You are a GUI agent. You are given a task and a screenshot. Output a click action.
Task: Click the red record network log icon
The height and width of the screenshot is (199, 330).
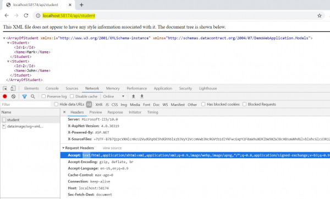point(5,96)
